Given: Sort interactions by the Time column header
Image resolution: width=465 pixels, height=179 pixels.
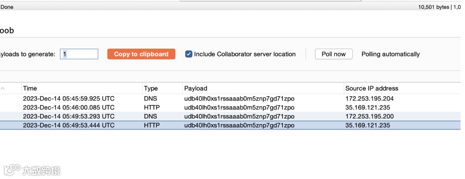Looking at the screenshot, I should 30,88.
